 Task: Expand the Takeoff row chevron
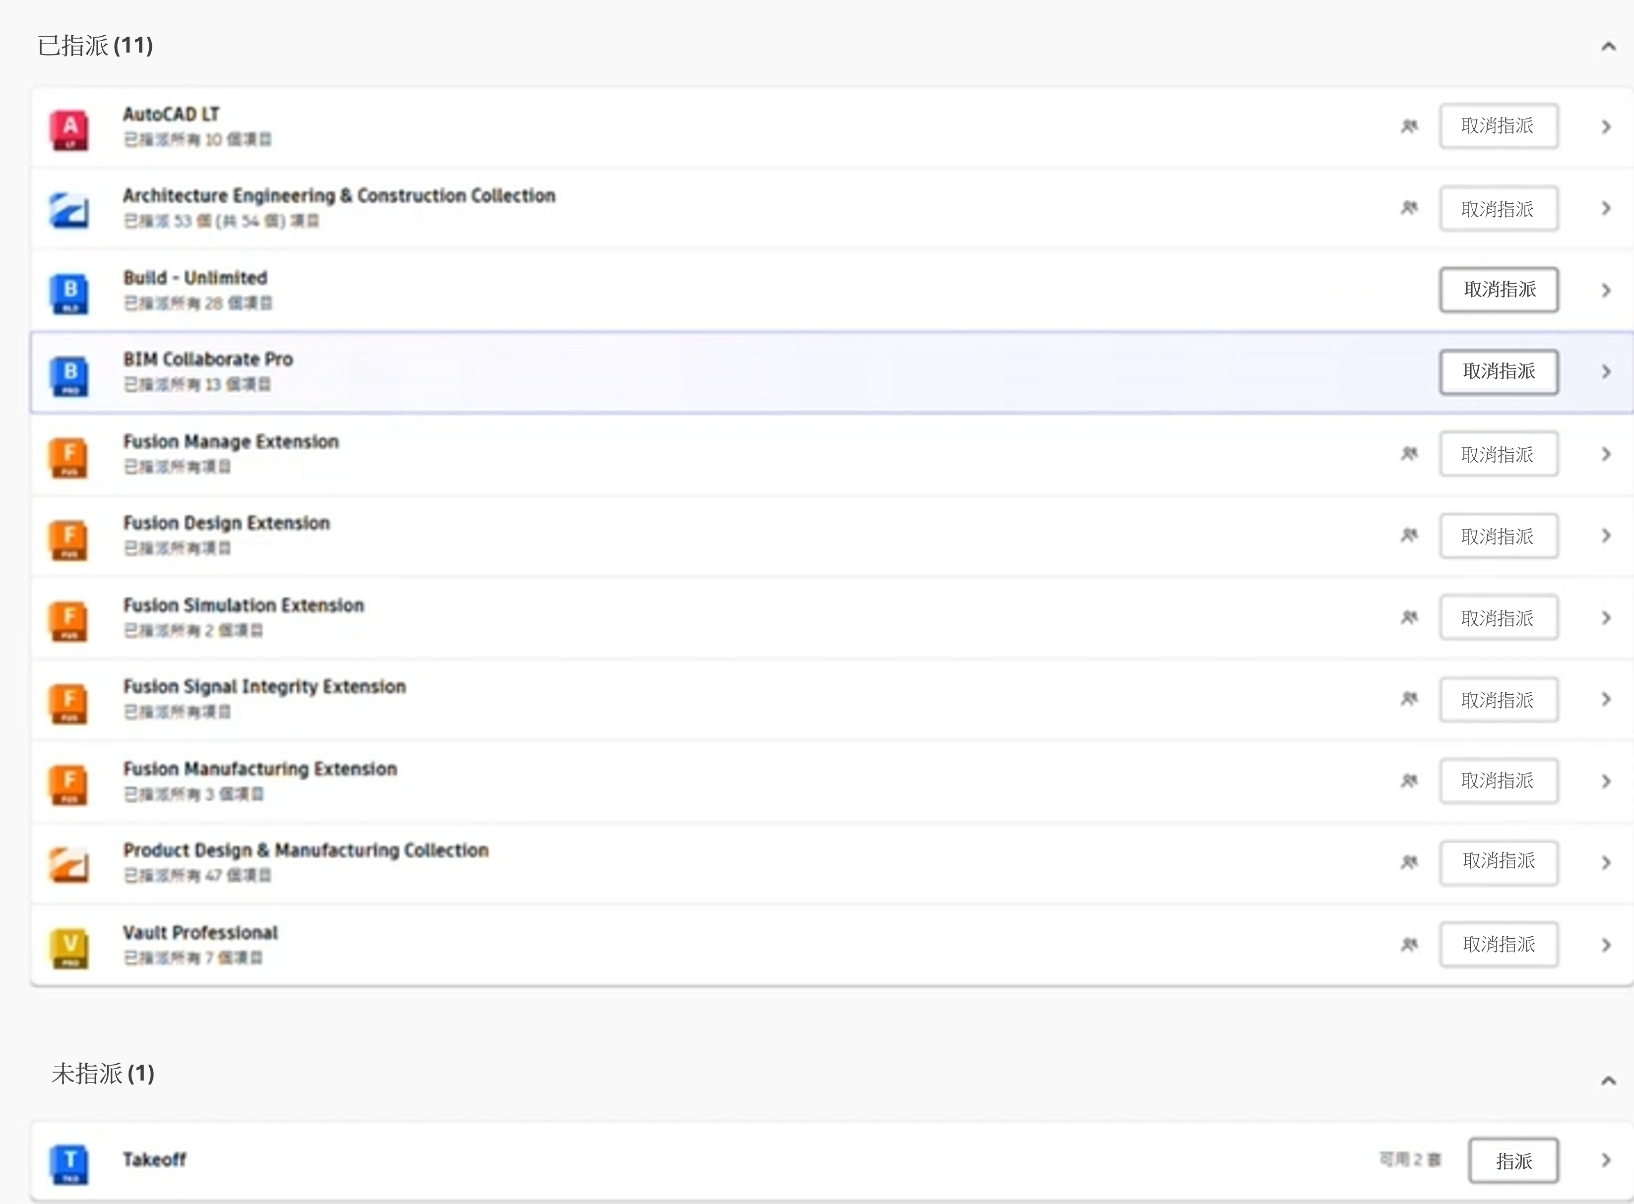point(1606,1160)
